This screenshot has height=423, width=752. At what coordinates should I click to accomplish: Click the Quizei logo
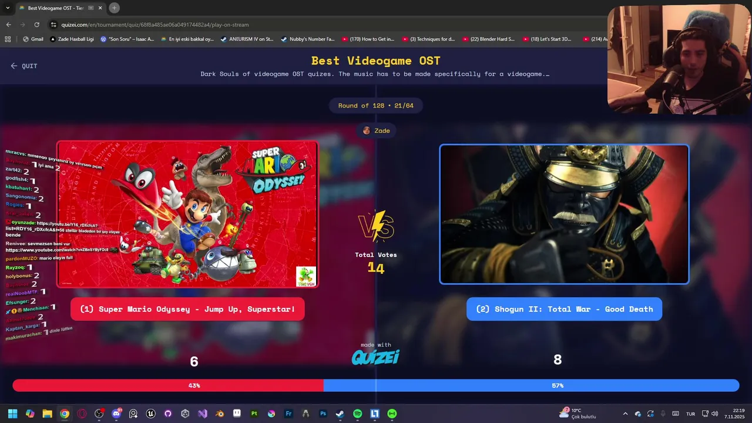(x=375, y=357)
